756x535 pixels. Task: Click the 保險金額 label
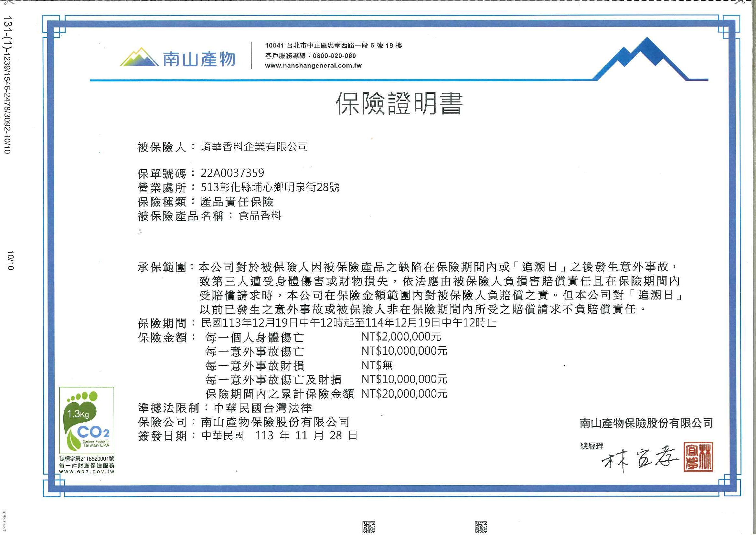click(x=162, y=338)
